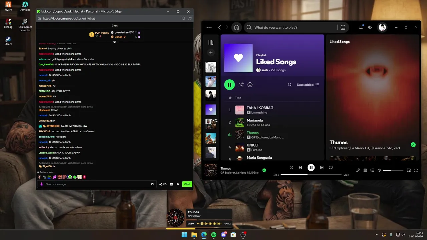The height and width of the screenshot is (240, 427).
Task: Show hidden system tray icons
Action: 377,235
